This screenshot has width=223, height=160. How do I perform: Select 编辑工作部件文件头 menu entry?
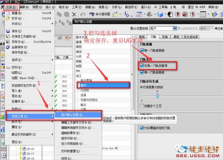pos(78,122)
